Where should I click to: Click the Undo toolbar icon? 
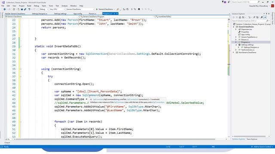(29, 9)
